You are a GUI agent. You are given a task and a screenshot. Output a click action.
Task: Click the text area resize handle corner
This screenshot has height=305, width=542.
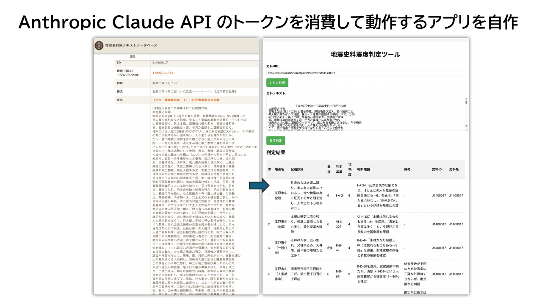[466, 130]
